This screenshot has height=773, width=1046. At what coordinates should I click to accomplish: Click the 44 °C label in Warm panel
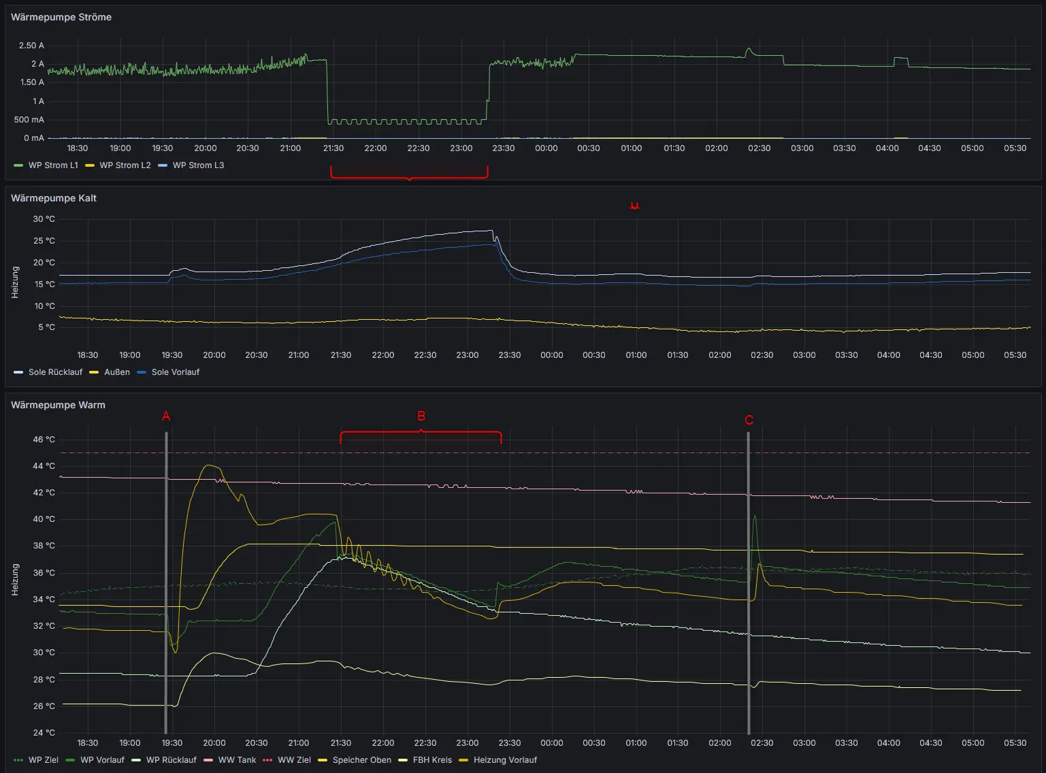44,466
